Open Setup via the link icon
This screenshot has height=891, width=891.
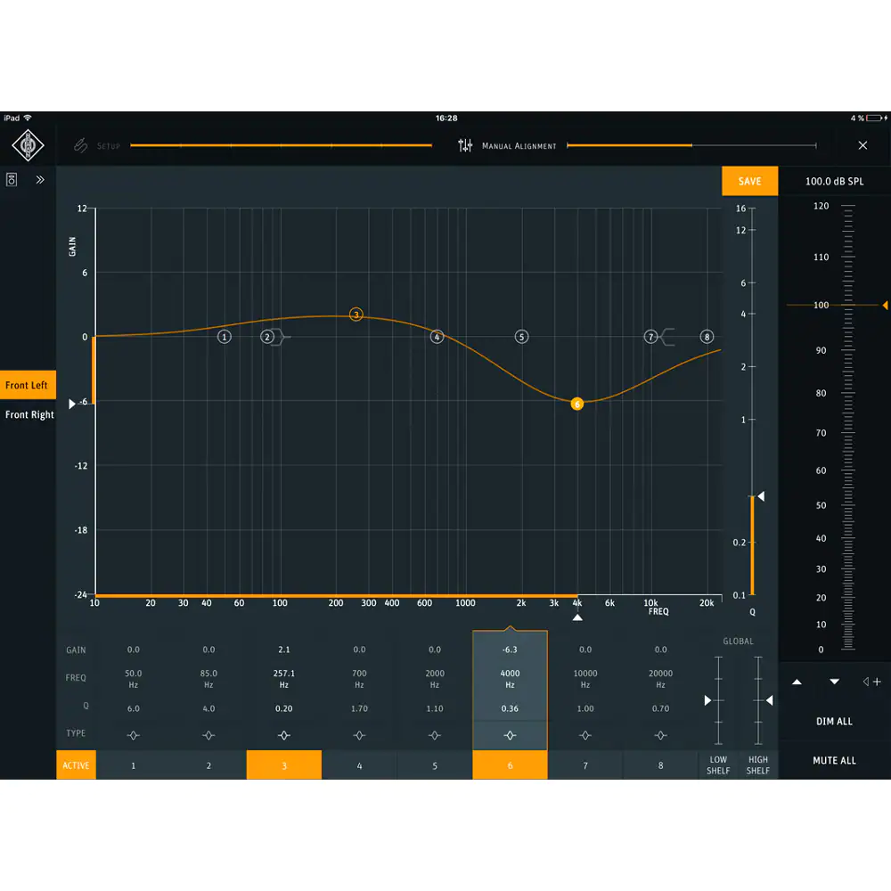[80, 145]
